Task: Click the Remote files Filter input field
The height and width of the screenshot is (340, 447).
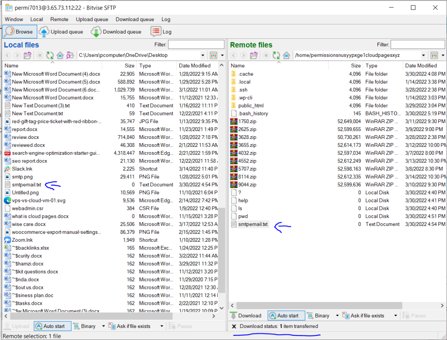Action: click(417, 45)
